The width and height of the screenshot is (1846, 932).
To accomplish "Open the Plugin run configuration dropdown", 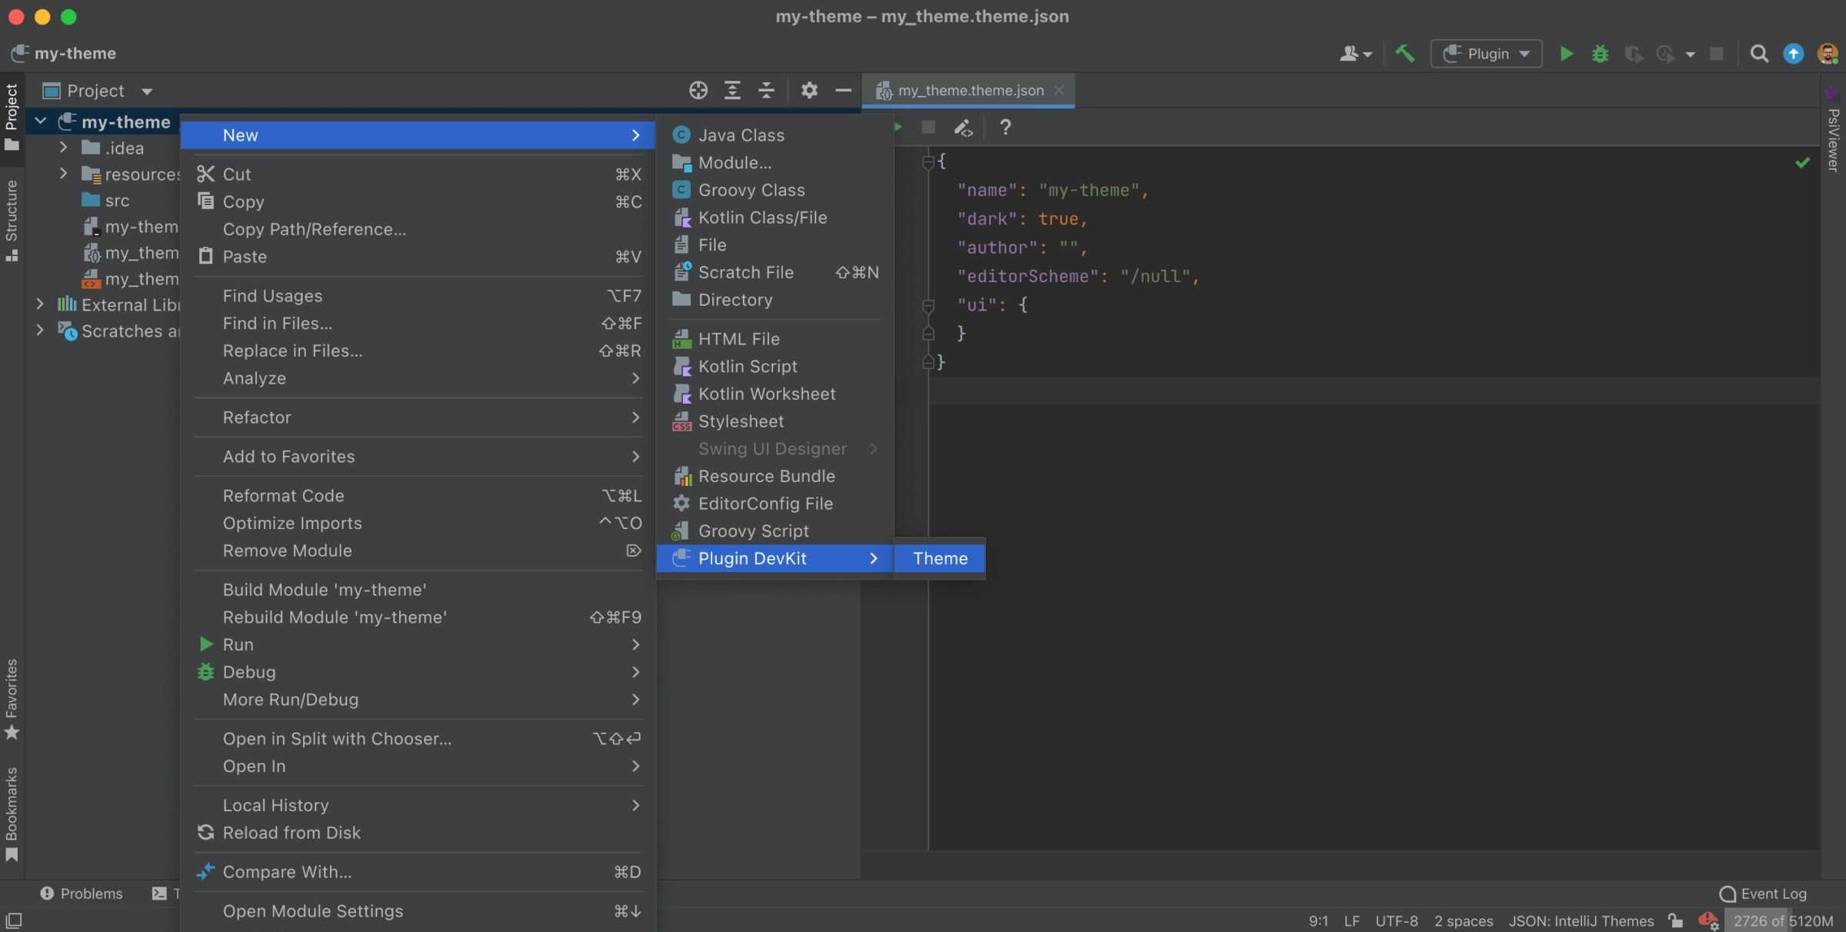I will pos(1486,53).
